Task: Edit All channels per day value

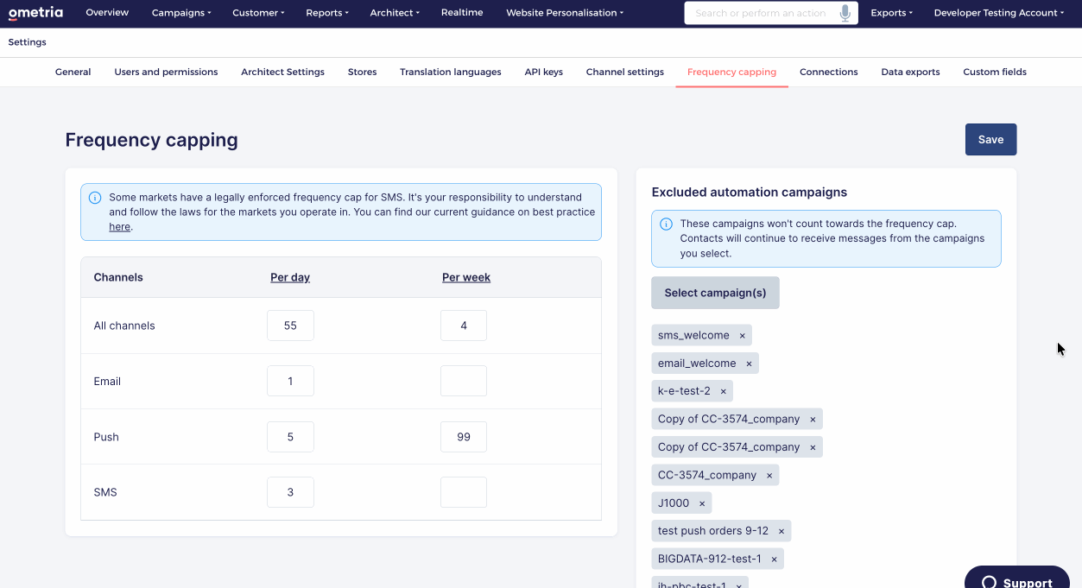Action: (290, 326)
